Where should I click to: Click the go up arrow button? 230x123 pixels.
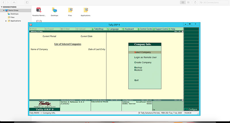(14, 2)
